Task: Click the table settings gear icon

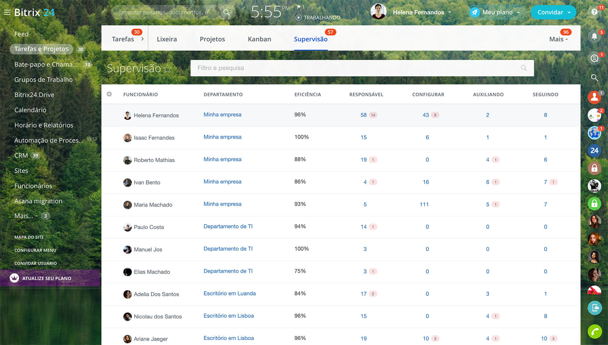Action: [x=109, y=94]
